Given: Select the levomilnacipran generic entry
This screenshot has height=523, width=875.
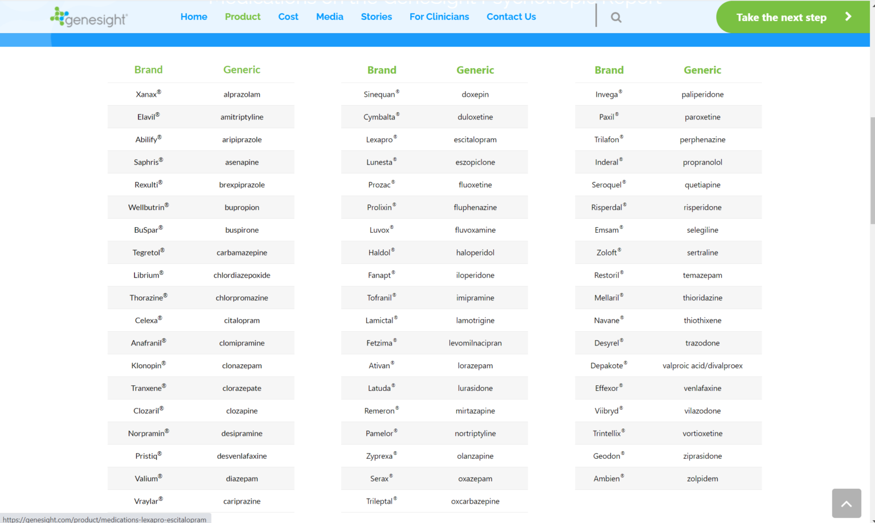Looking at the screenshot, I should [475, 343].
